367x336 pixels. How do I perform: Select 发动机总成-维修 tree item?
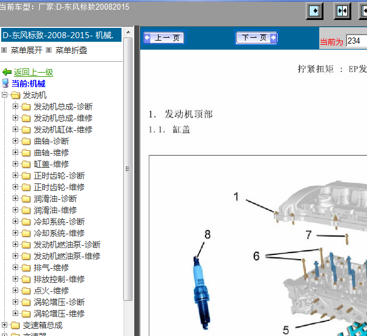[x=63, y=118]
